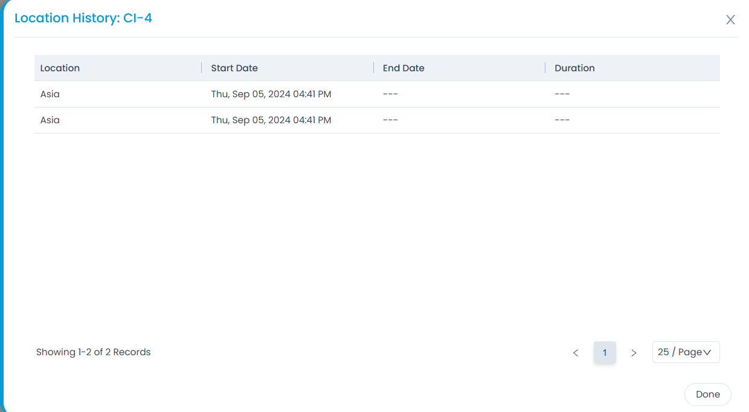Image resolution: width=749 pixels, height=412 pixels.
Task: Go to the next page arrow
Action: (x=634, y=353)
